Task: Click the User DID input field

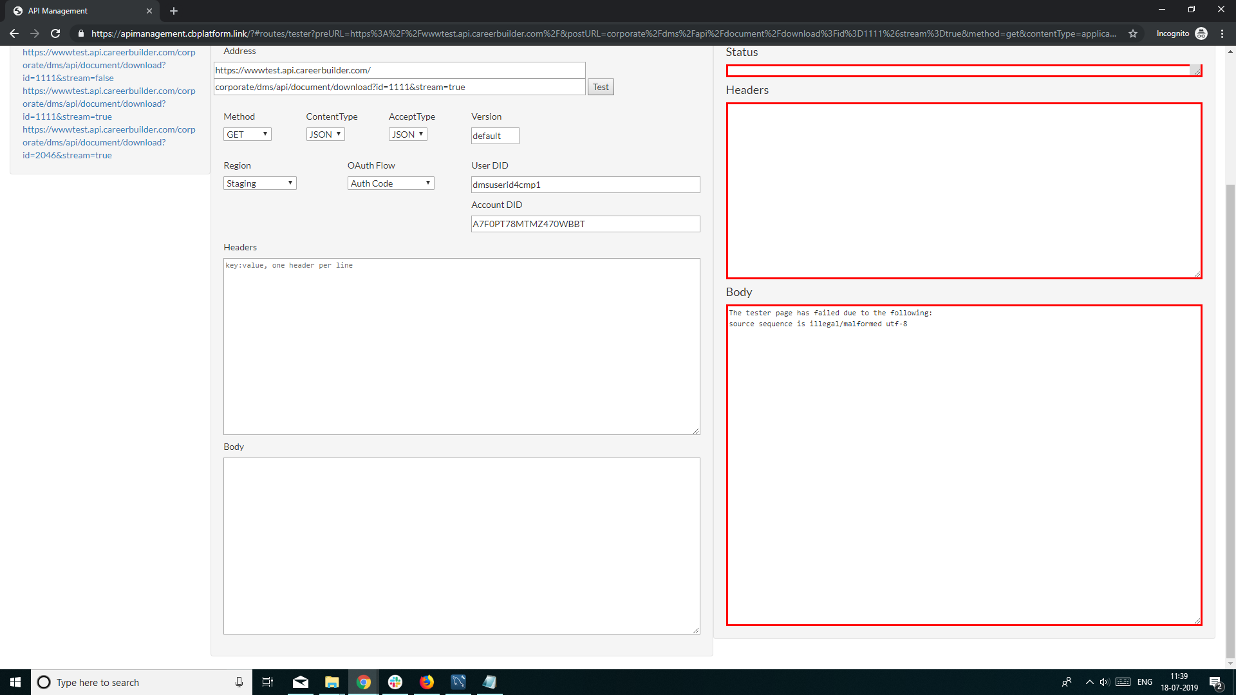Action: tap(585, 185)
